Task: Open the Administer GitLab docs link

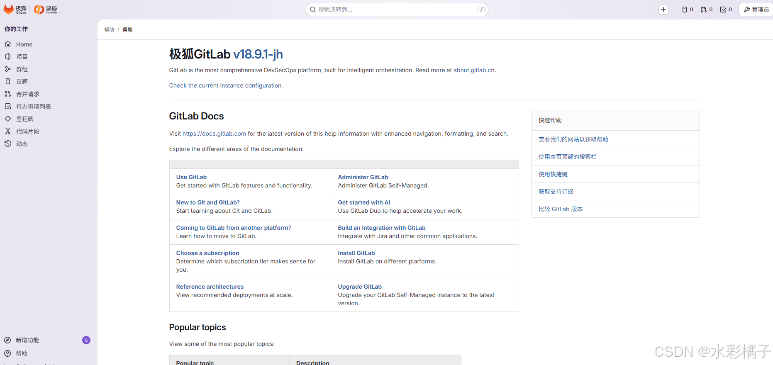Action: (363, 177)
